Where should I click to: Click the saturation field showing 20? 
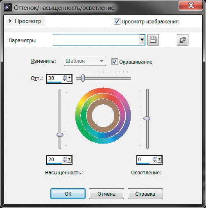pos(54,160)
